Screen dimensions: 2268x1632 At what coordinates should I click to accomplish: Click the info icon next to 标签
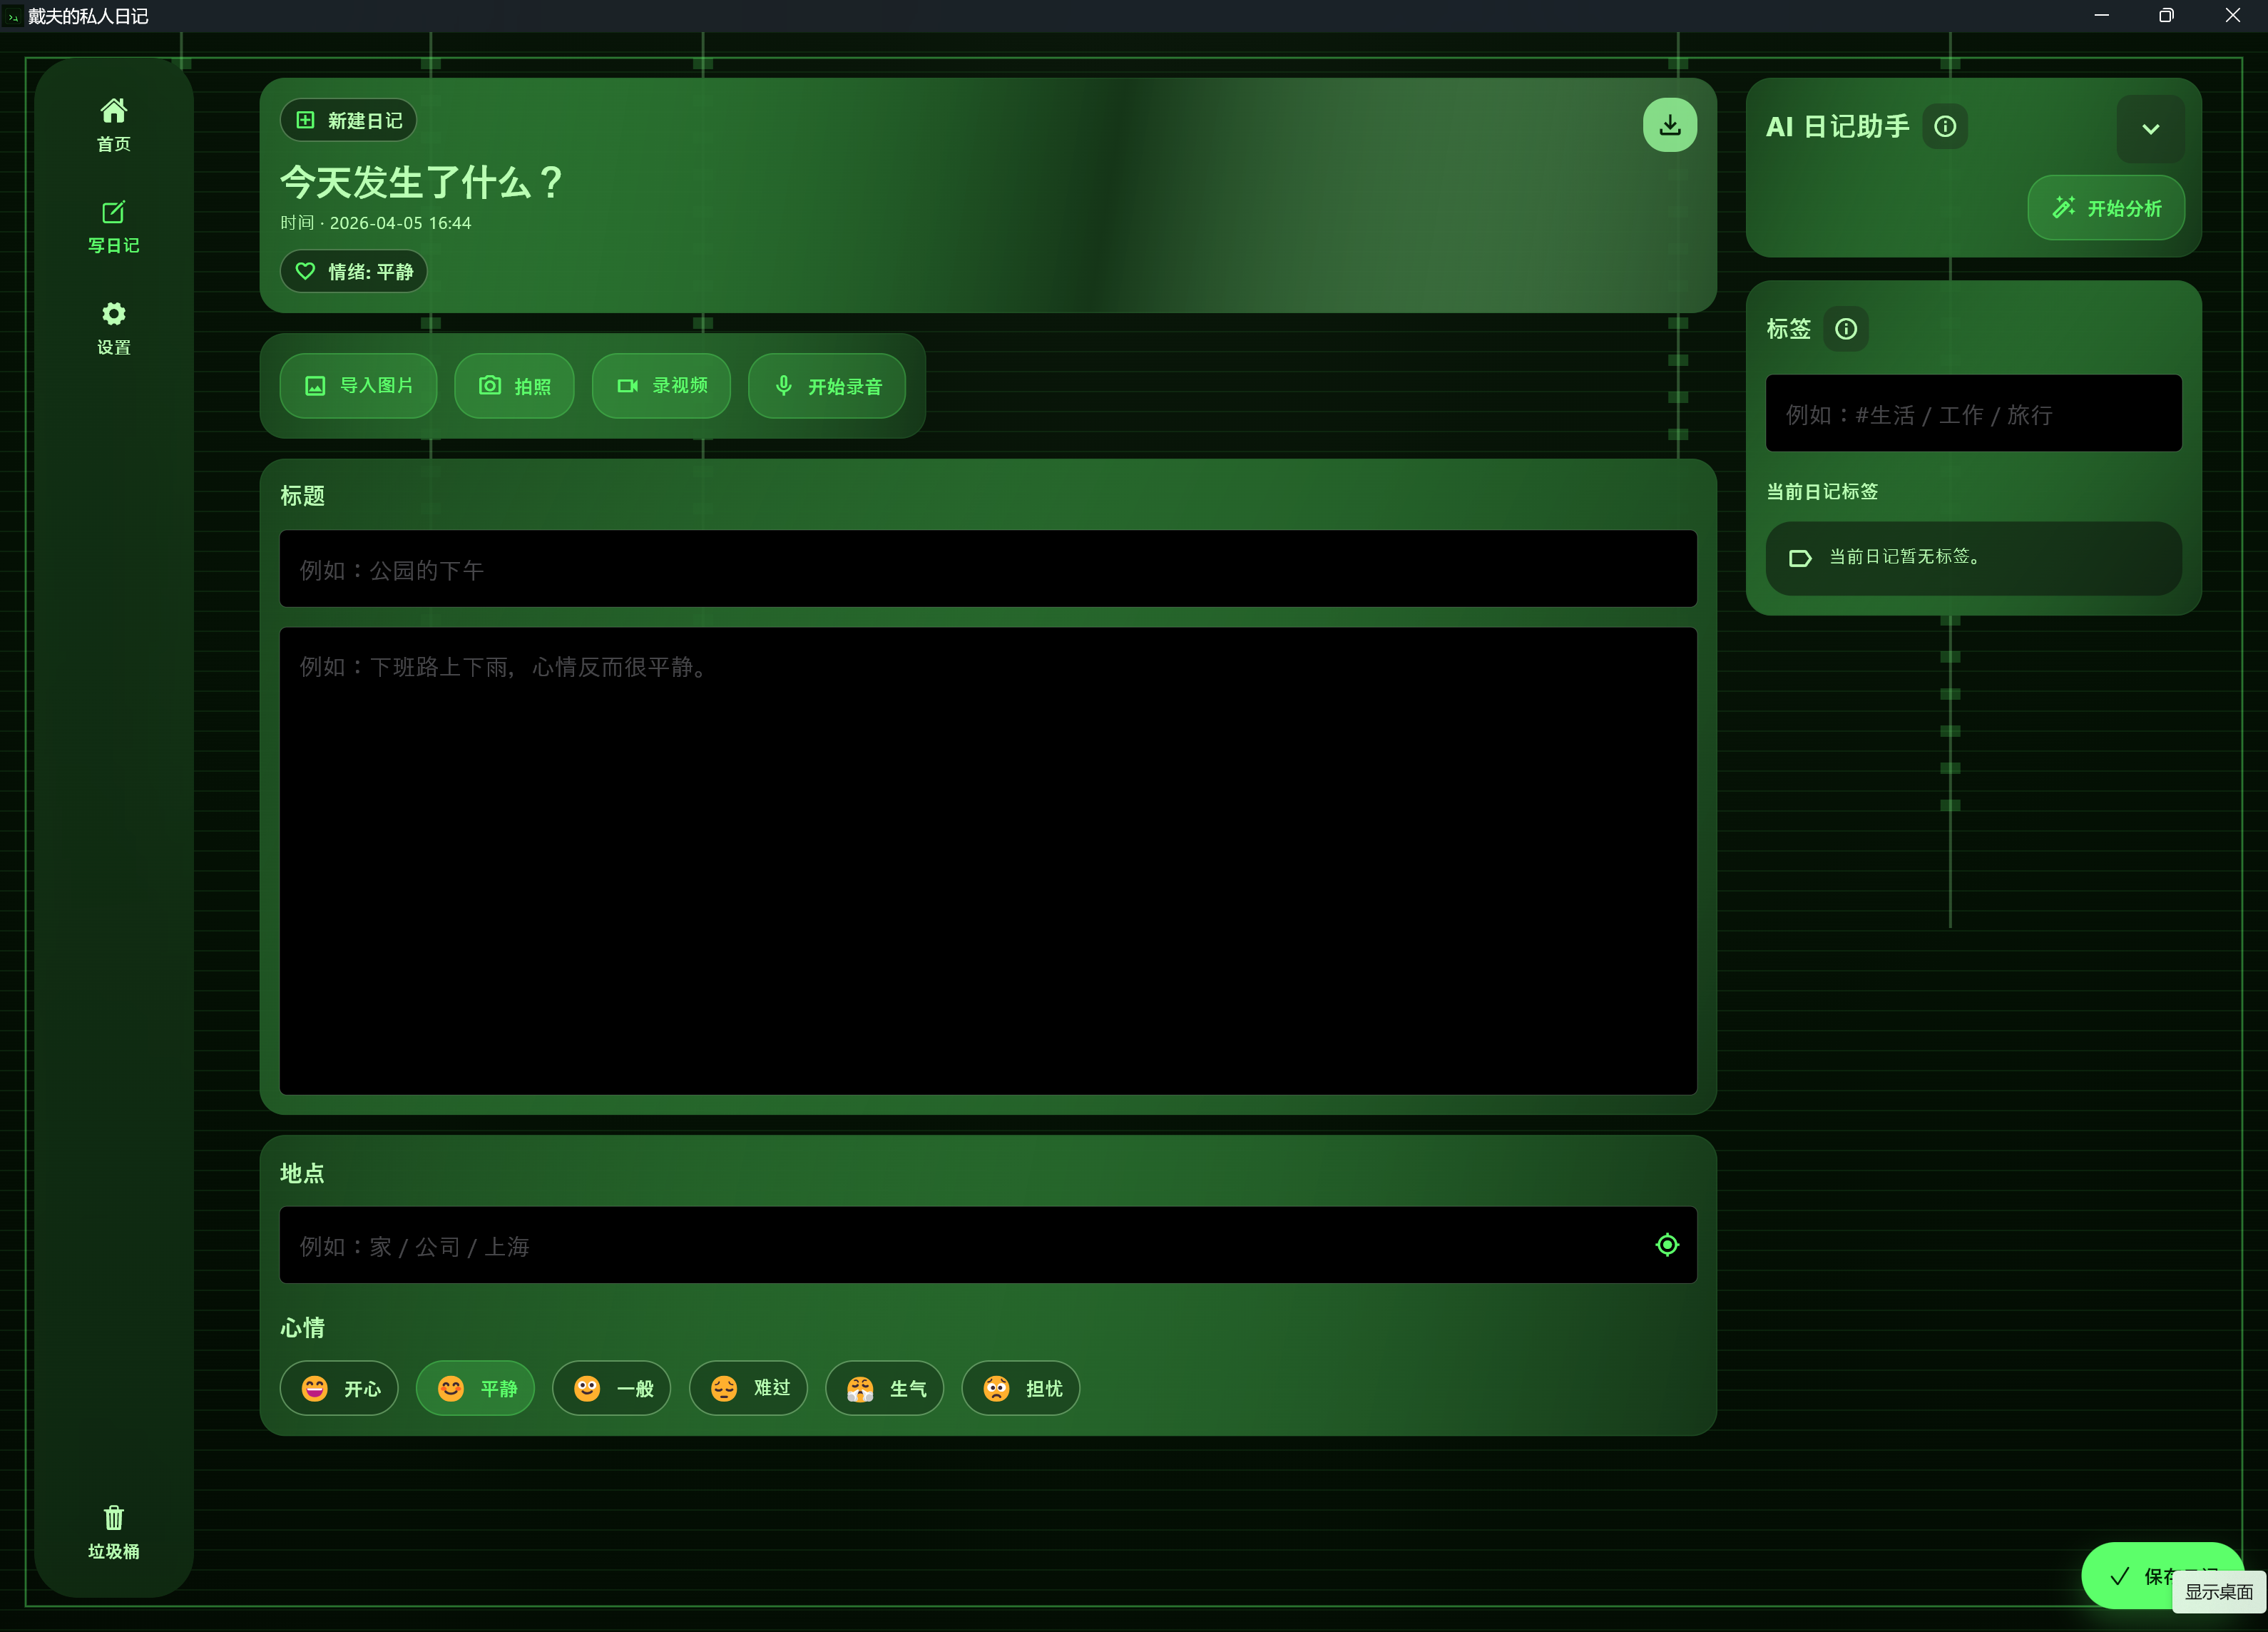(1845, 329)
